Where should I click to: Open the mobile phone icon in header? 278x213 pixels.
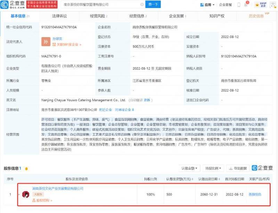pos(239,5)
